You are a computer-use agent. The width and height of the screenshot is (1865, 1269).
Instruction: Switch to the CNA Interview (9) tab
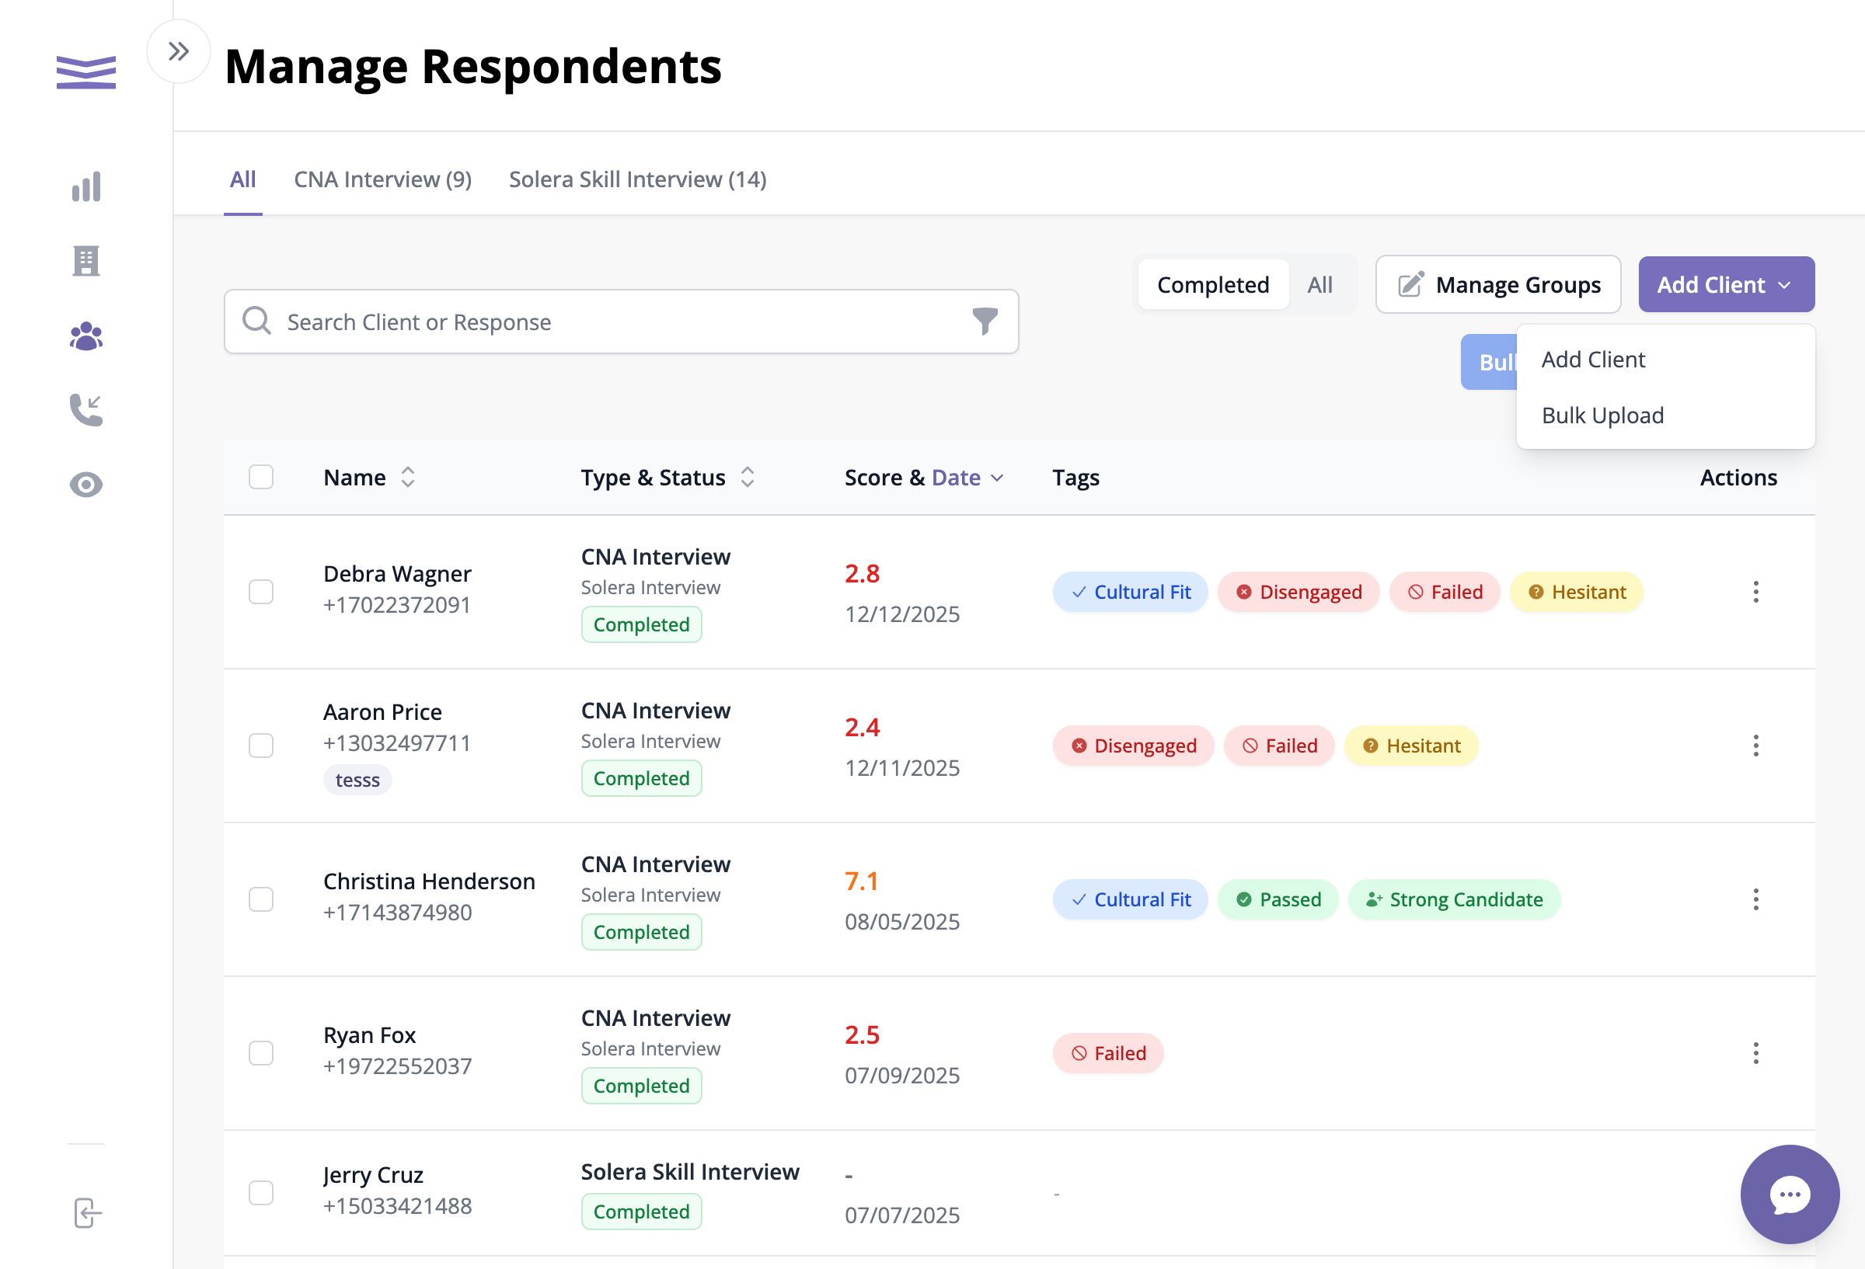[x=383, y=179]
